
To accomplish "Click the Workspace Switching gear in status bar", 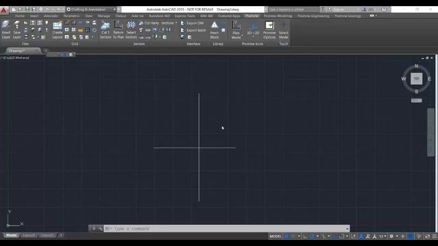I will pyautogui.click(x=391, y=236).
